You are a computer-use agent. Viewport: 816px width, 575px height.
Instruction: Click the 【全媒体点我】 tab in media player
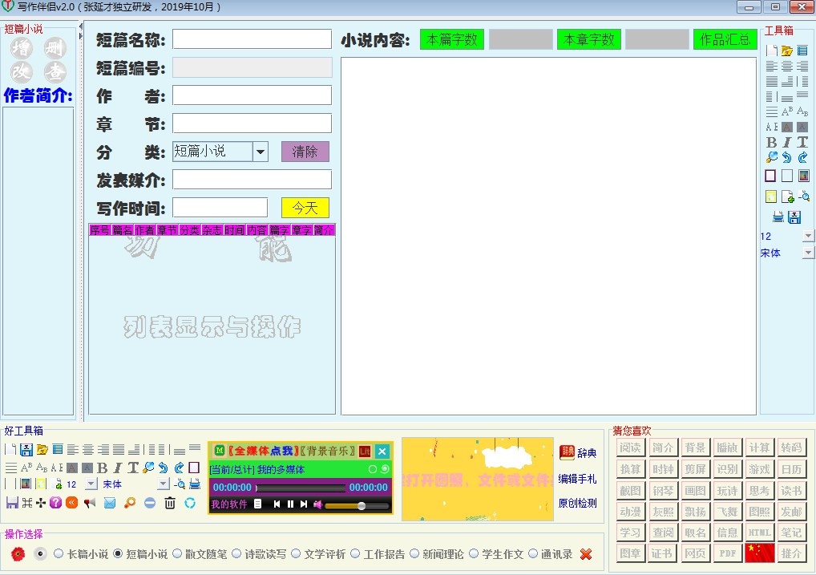[x=262, y=451]
